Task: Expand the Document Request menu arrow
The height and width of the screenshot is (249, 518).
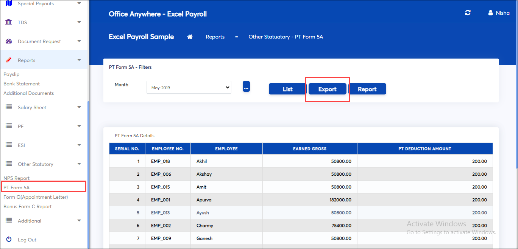Action: [79, 41]
